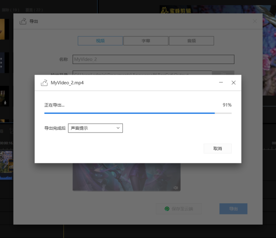Close the background 导出 dialog

(x=255, y=21)
